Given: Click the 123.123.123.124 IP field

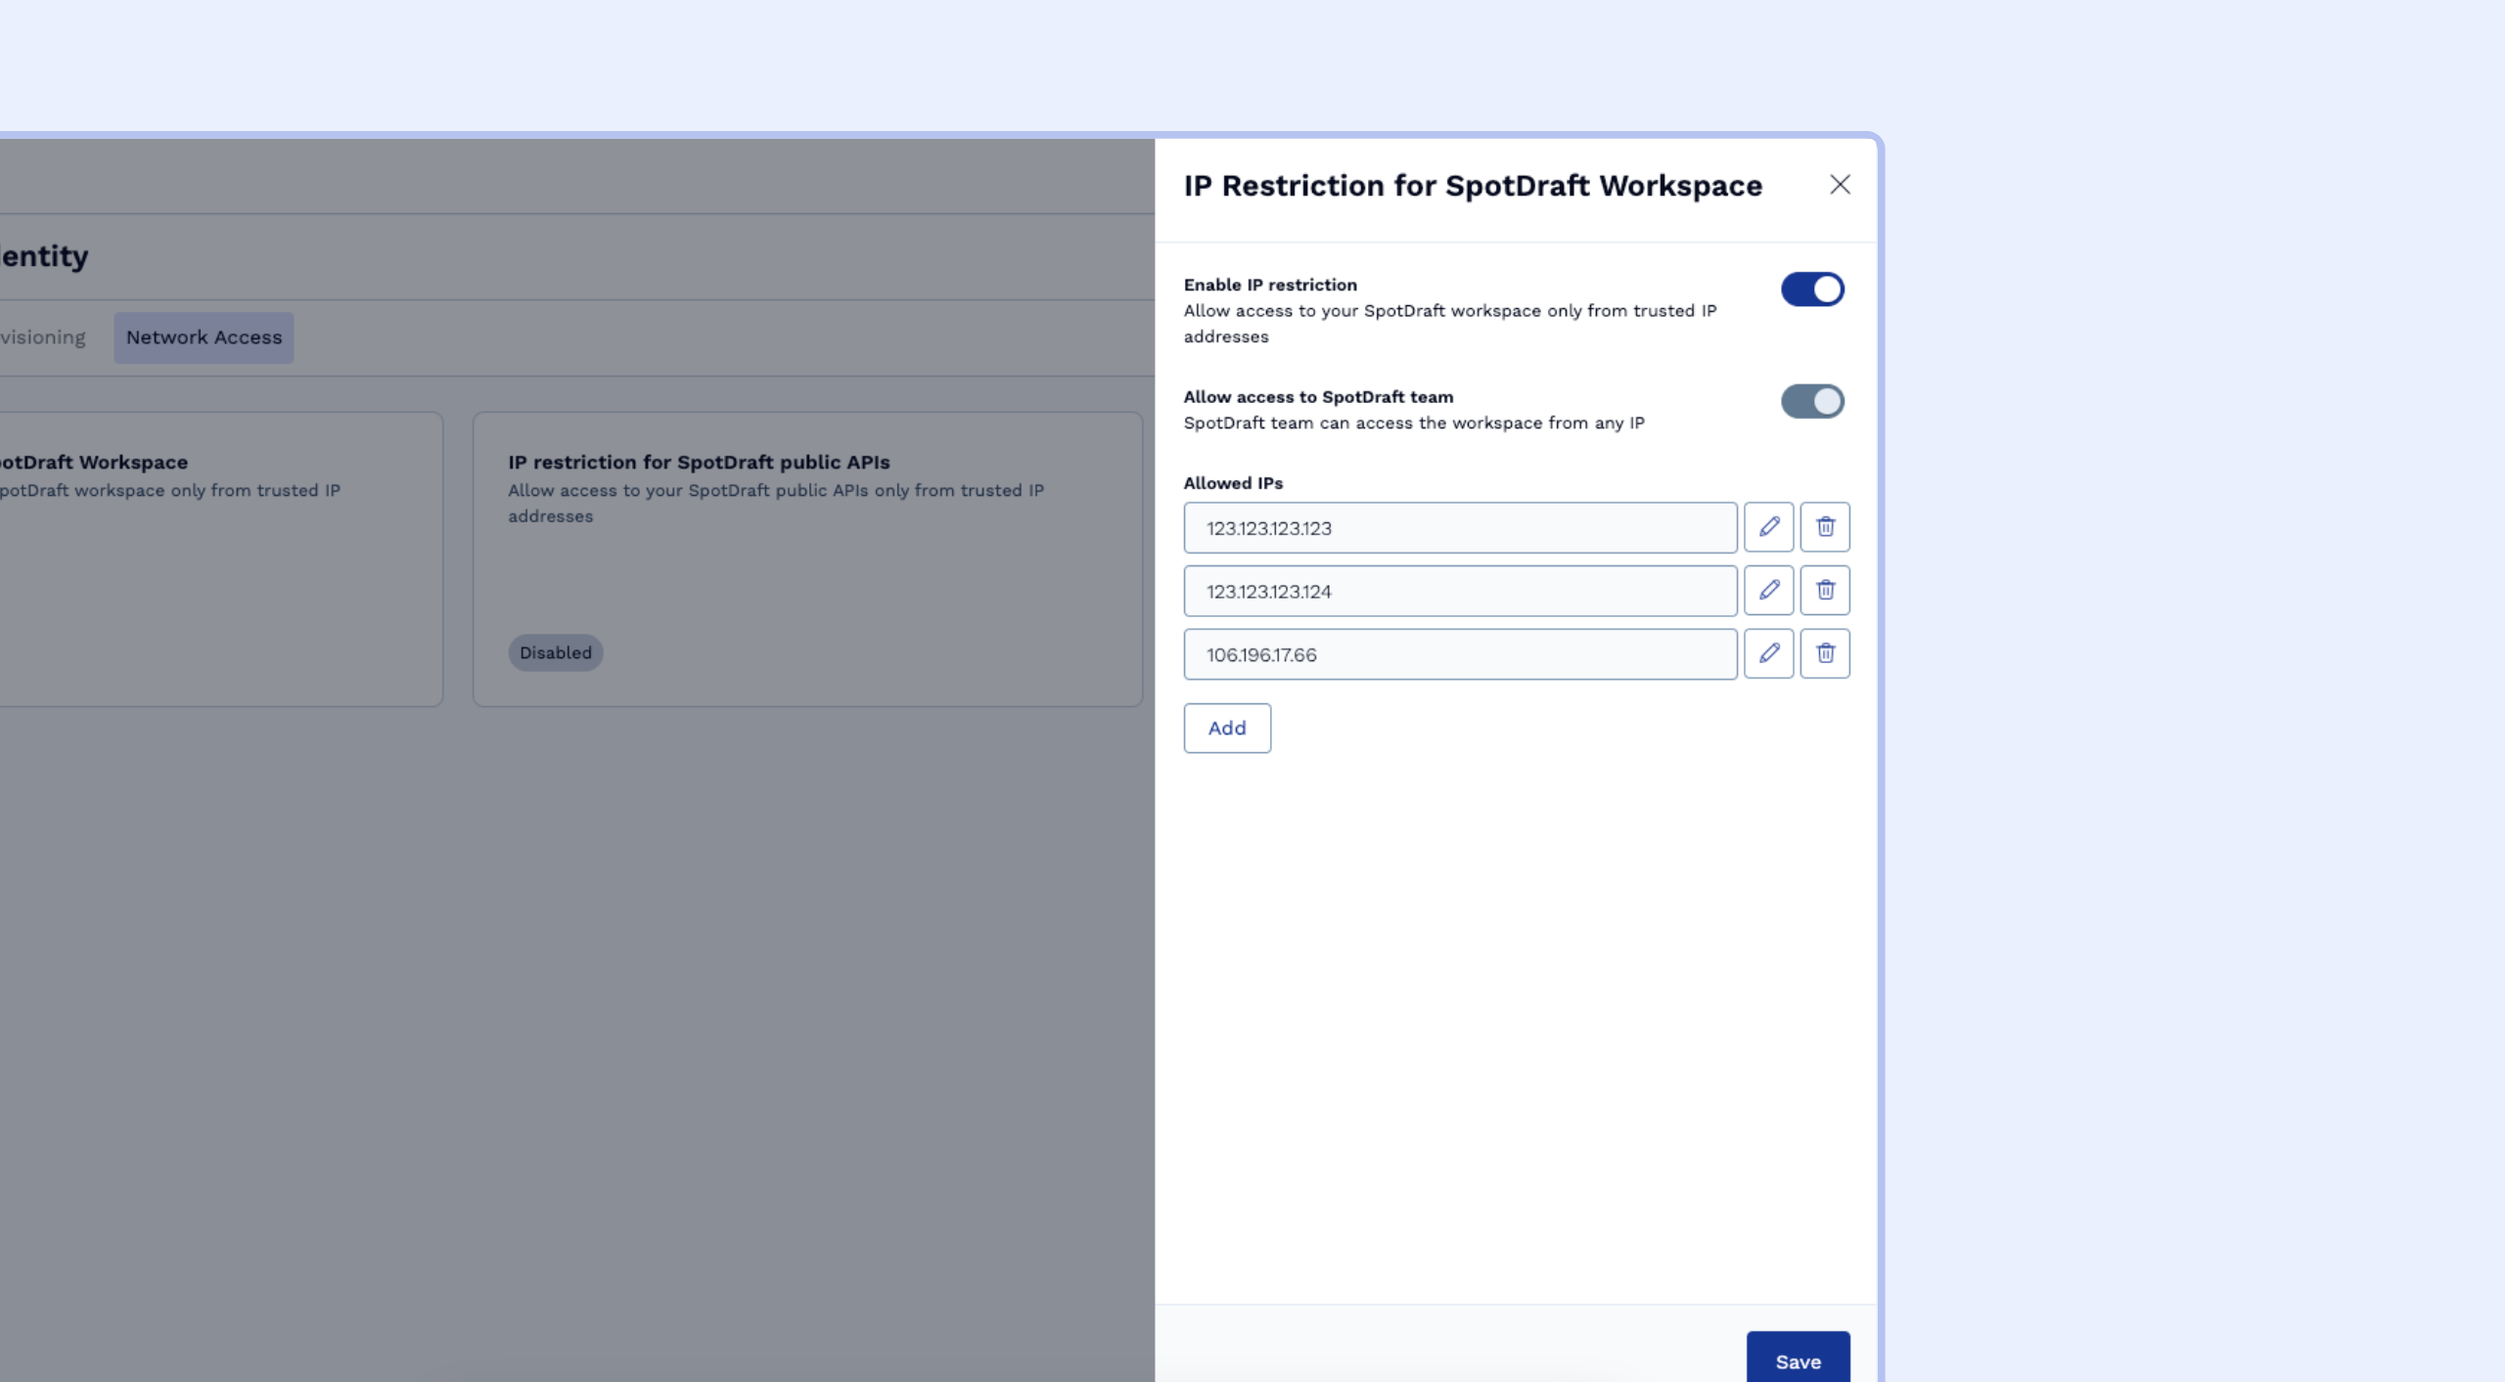Looking at the screenshot, I should (1460, 592).
